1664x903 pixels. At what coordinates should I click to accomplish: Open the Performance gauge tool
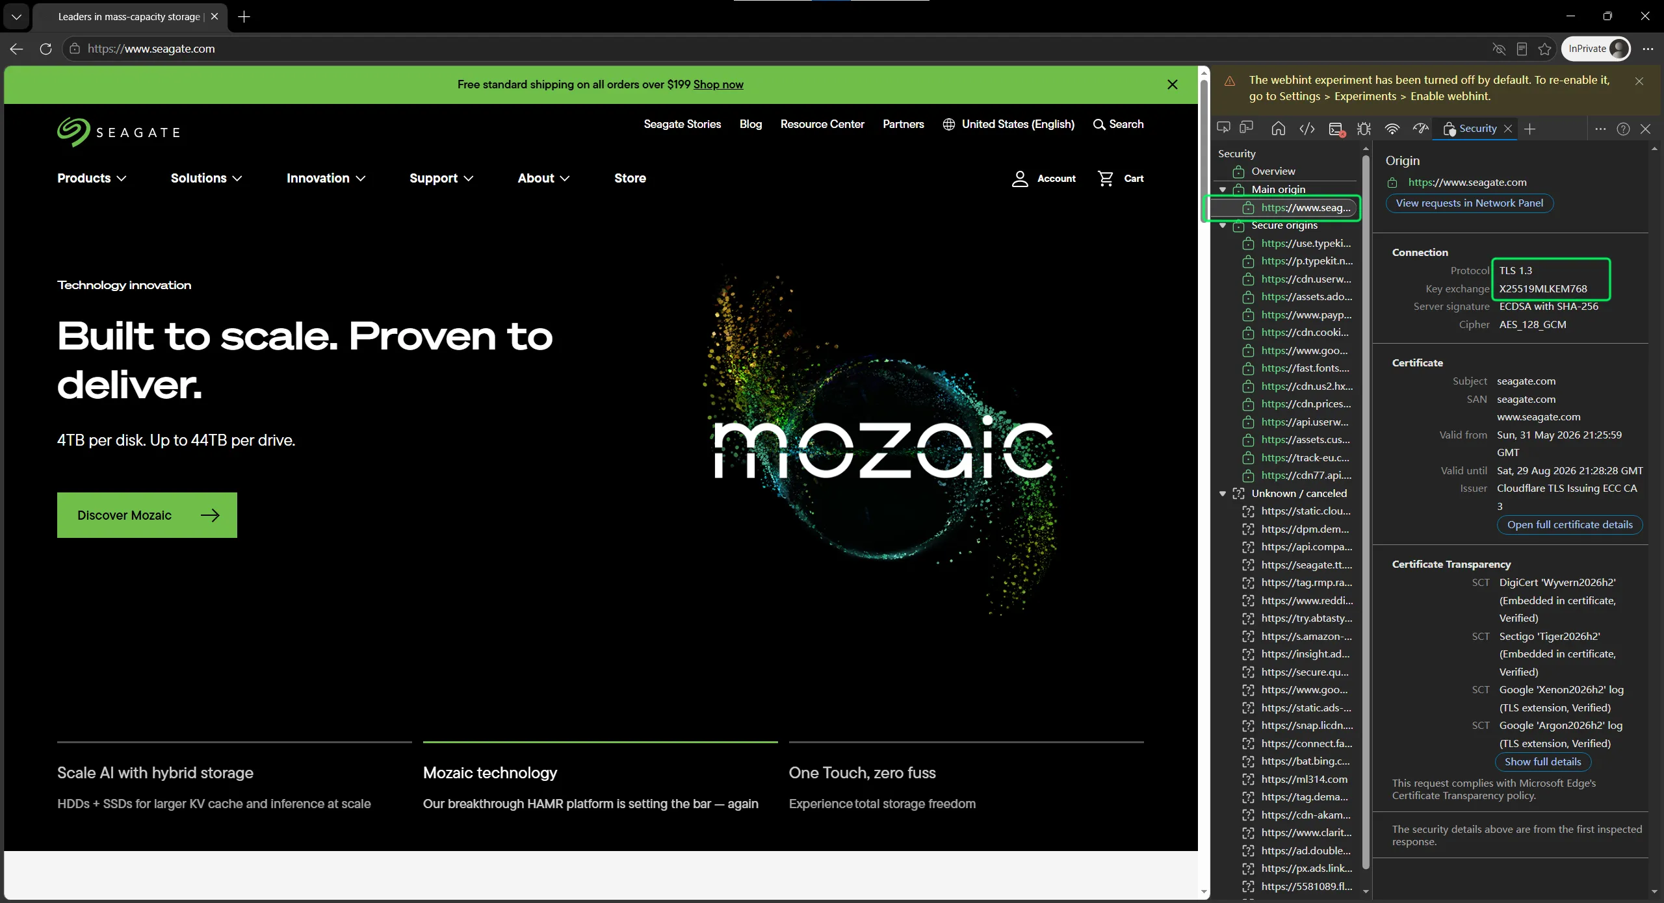1421,129
